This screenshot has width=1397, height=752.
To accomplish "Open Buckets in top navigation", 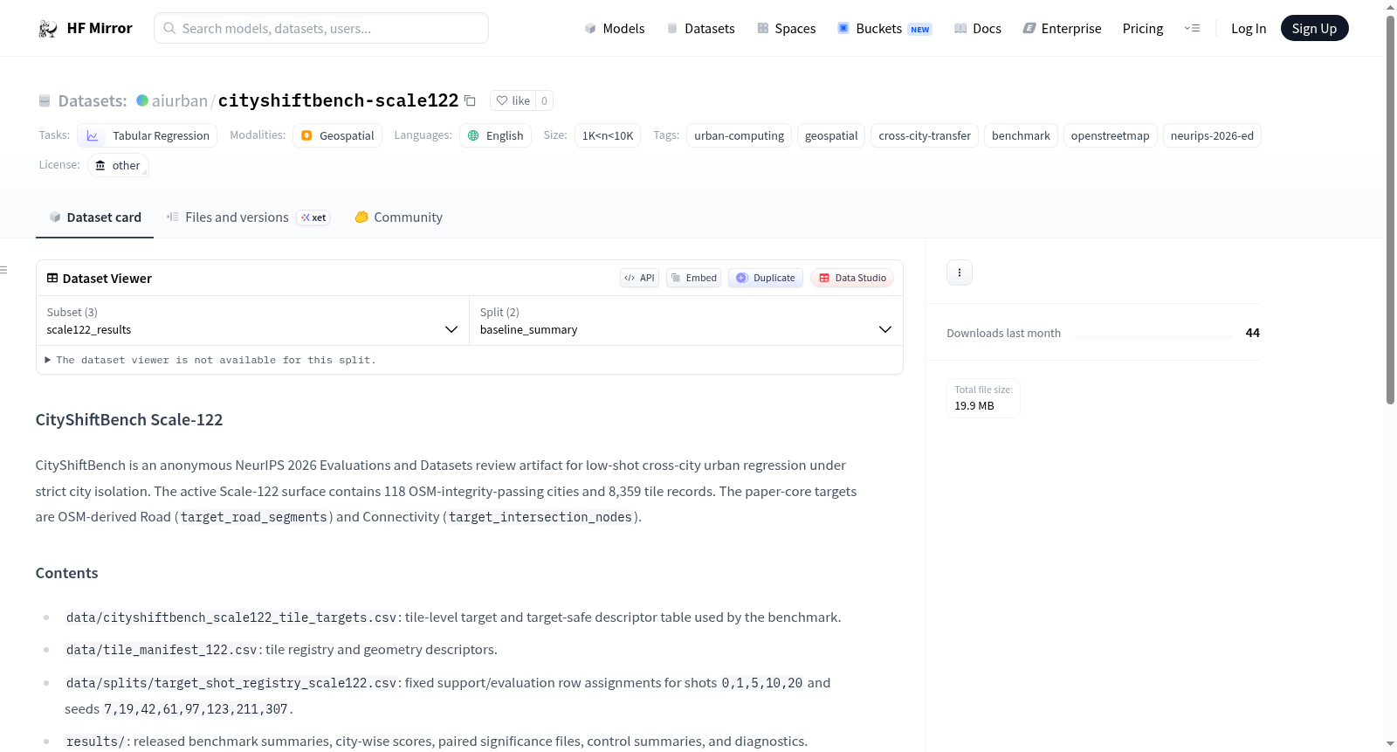I will (x=884, y=29).
